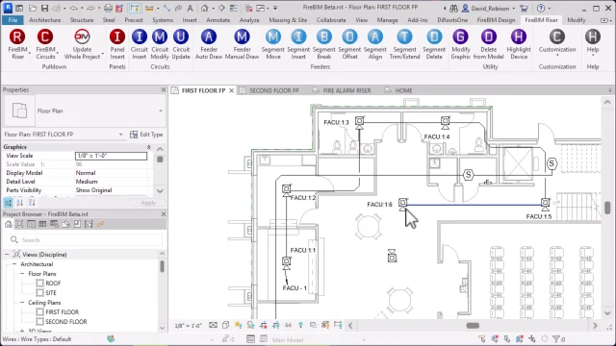Open the David_Robison account dropdown
Image resolution: width=616 pixels, height=346 pixels.
513,9
